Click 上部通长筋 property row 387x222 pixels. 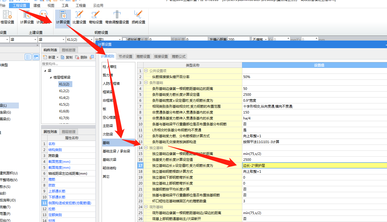[69, 191]
